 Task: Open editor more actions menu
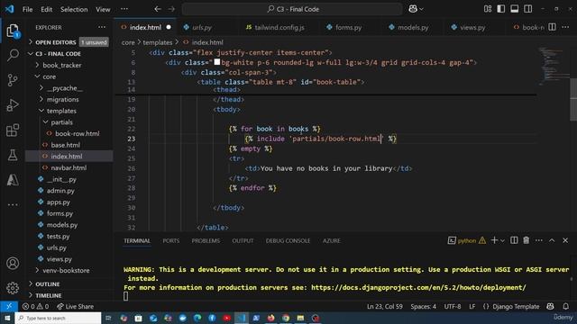pyautogui.click(x=565, y=27)
